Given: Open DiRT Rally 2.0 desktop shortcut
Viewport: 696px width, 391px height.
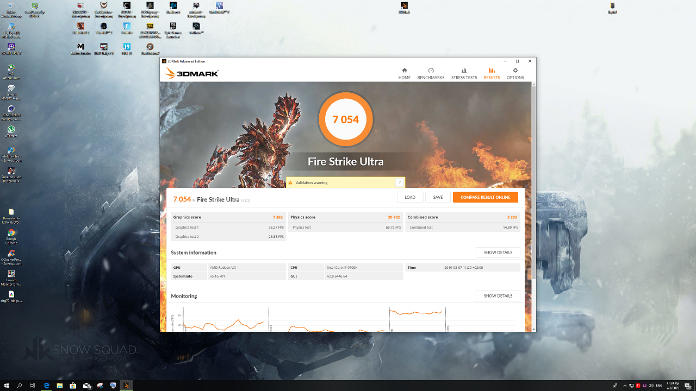Looking at the screenshot, I should coord(103,49).
